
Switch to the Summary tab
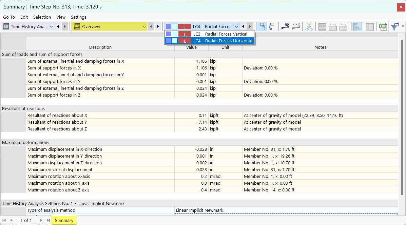coord(64,220)
